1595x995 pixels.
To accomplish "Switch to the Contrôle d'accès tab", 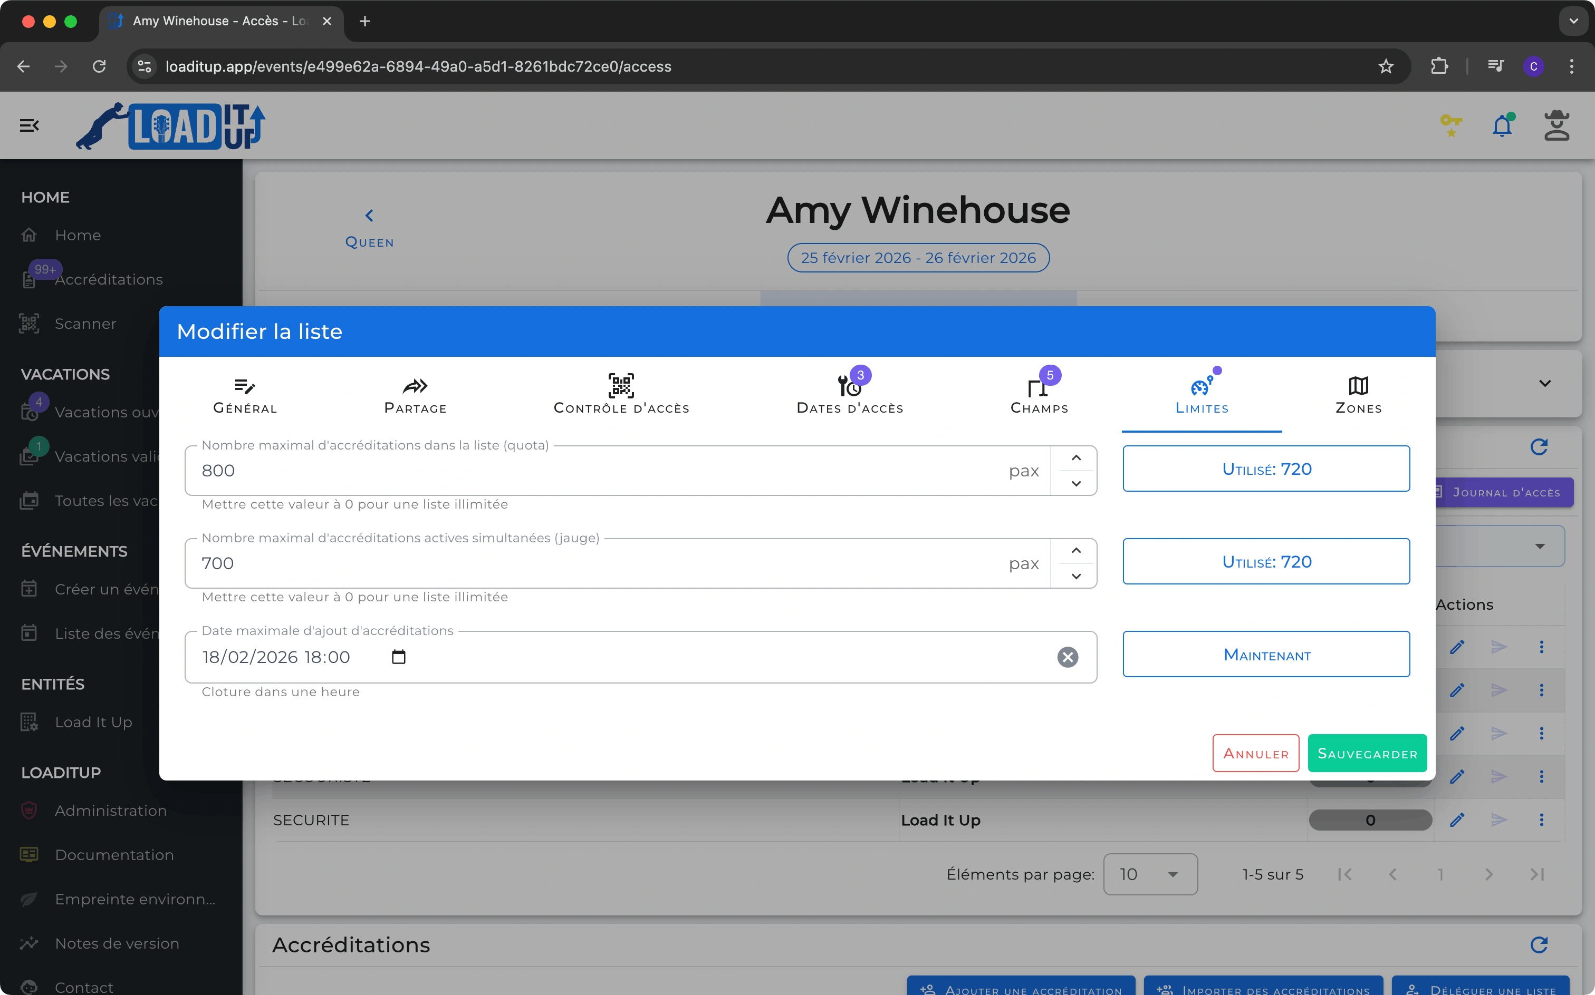I will coord(621,394).
